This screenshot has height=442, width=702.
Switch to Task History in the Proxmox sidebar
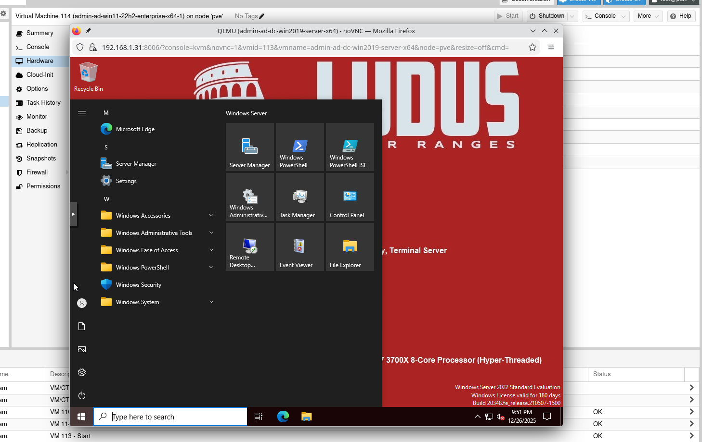44,102
